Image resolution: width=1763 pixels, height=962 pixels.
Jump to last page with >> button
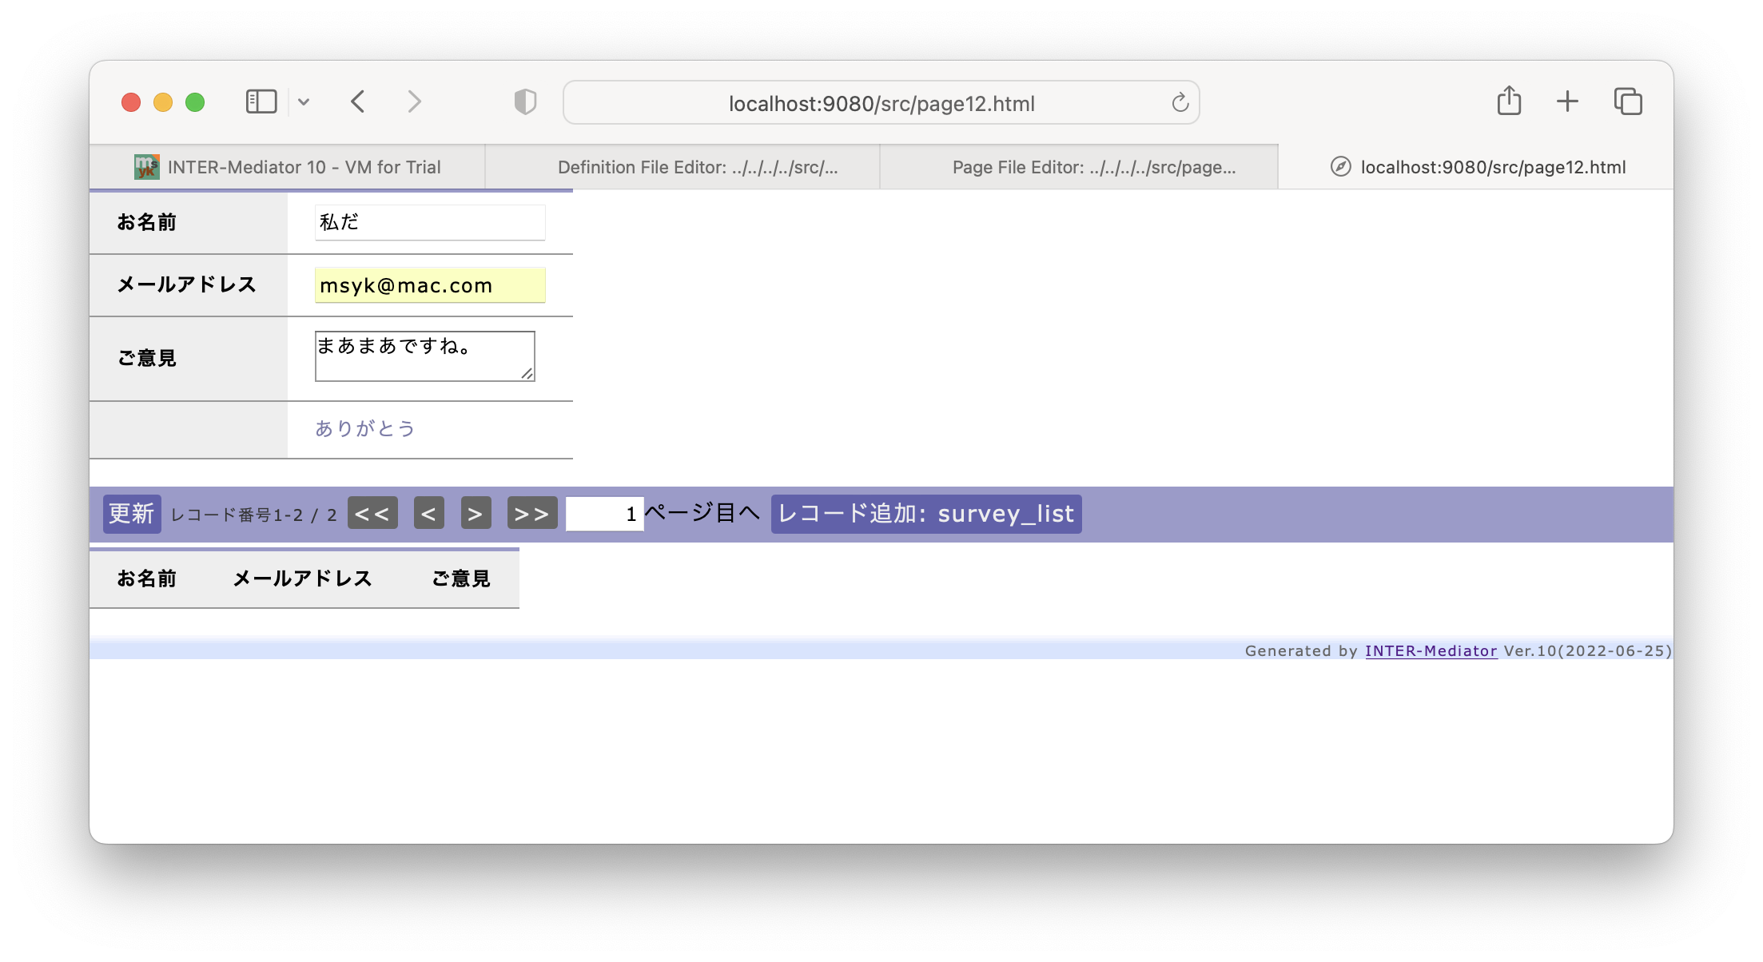coord(532,514)
